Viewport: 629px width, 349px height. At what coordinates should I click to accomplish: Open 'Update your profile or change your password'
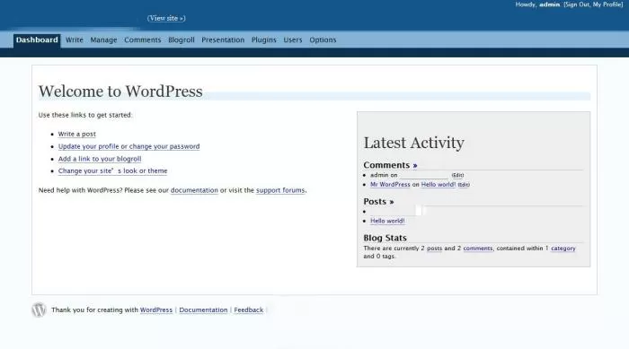pos(128,146)
